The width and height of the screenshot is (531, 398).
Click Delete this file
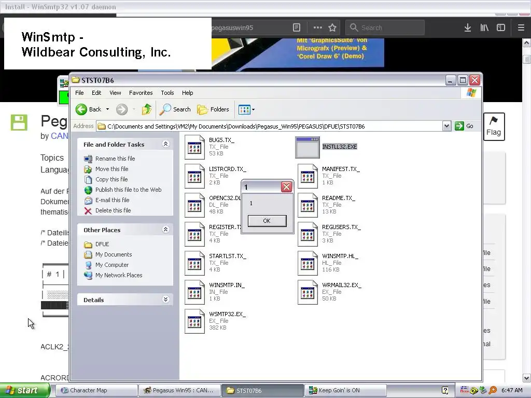point(113,210)
